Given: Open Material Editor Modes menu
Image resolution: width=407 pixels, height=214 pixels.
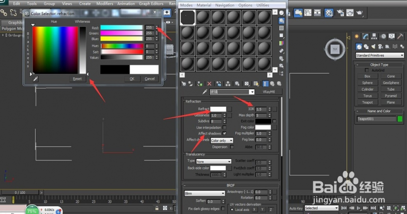Looking at the screenshot, I should (x=186, y=5).
